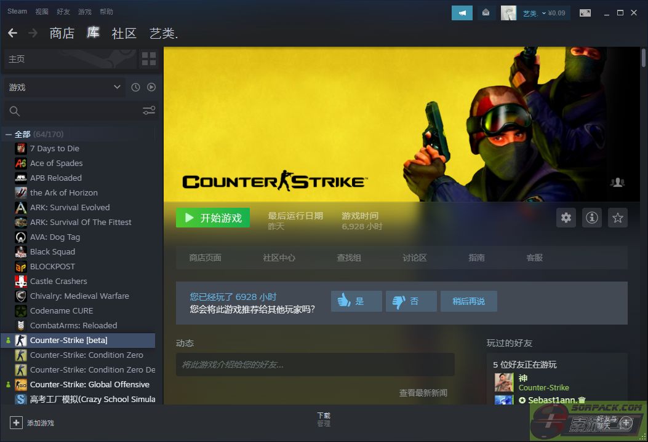Click the thumbs-up 是 recommend button
Image resolution: width=648 pixels, height=442 pixels.
coord(356,301)
